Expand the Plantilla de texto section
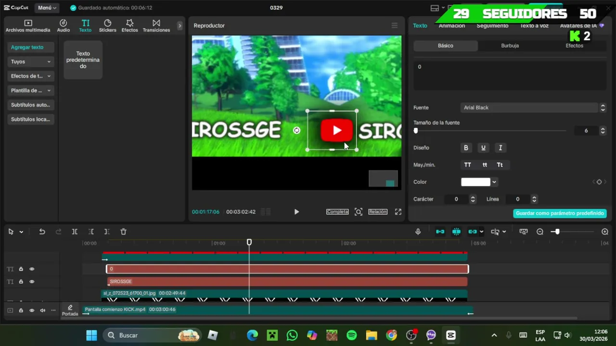The width and height of the screenshot is (616, 346). click(31, 90)
